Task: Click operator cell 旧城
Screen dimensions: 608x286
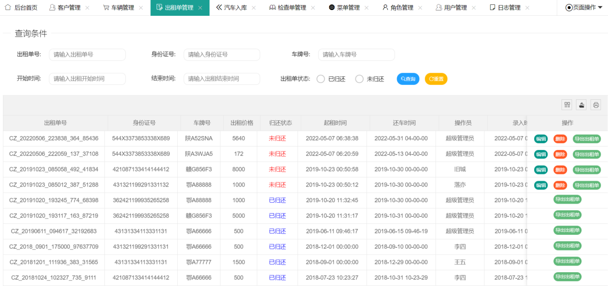Action: (x=460, y=169)
